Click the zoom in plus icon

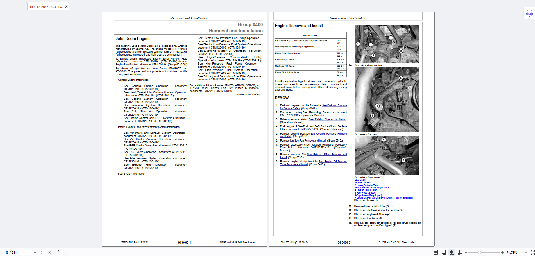[502, 253]
